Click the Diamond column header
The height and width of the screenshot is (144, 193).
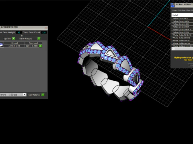tap(33, 43)
